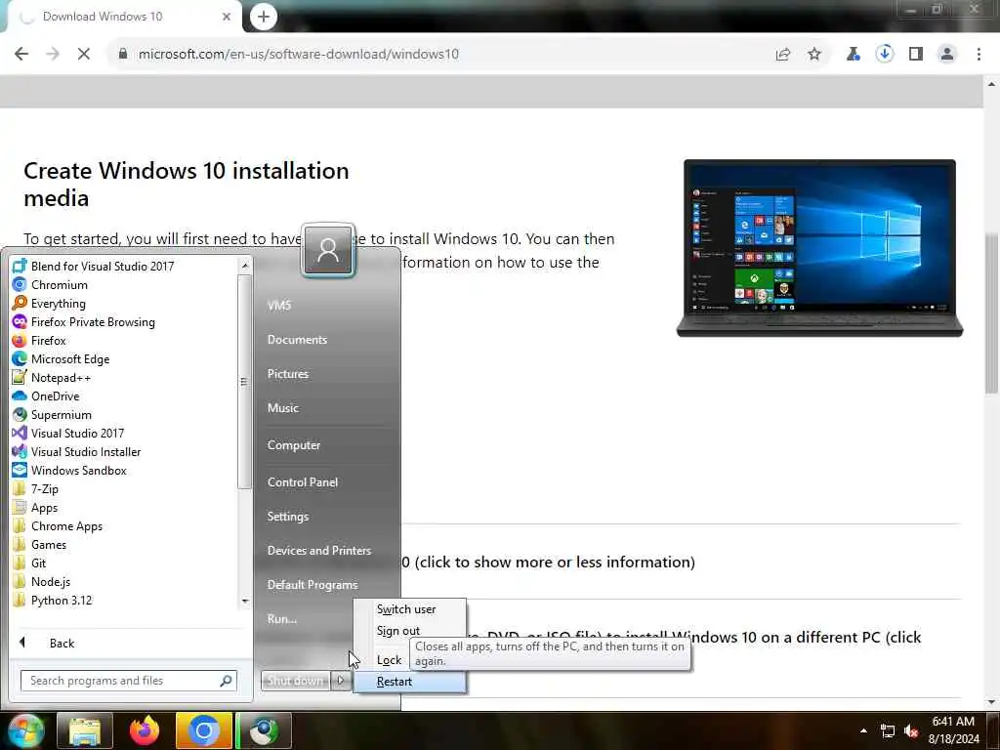Open Documents from the start menu
Viewport: 1000px width, 750px height.
(x=297, y=339)
